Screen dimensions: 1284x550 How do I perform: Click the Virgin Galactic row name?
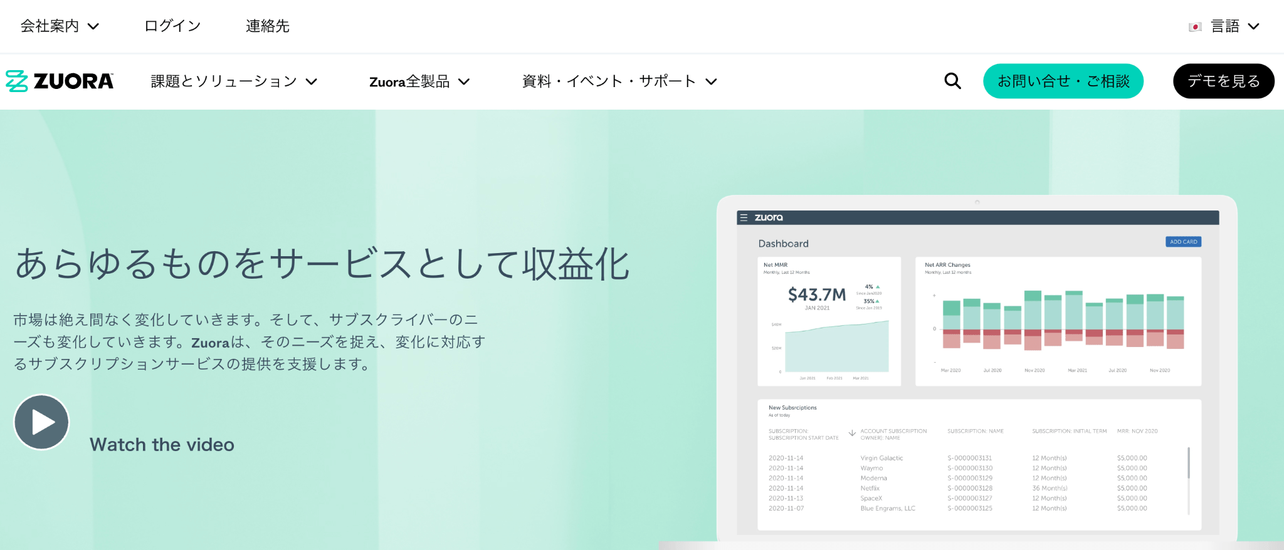(881, 458)
